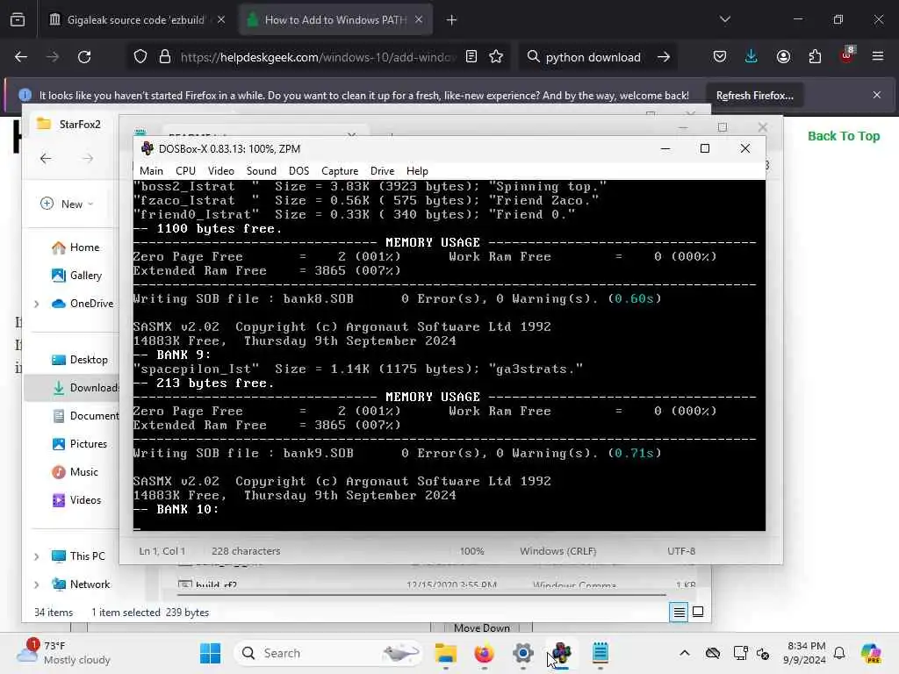Image resolution: width=899 pixels, height=674 pixels.
Task: Open the Sound menu in DOSBox-X
Action: point(261,171)
